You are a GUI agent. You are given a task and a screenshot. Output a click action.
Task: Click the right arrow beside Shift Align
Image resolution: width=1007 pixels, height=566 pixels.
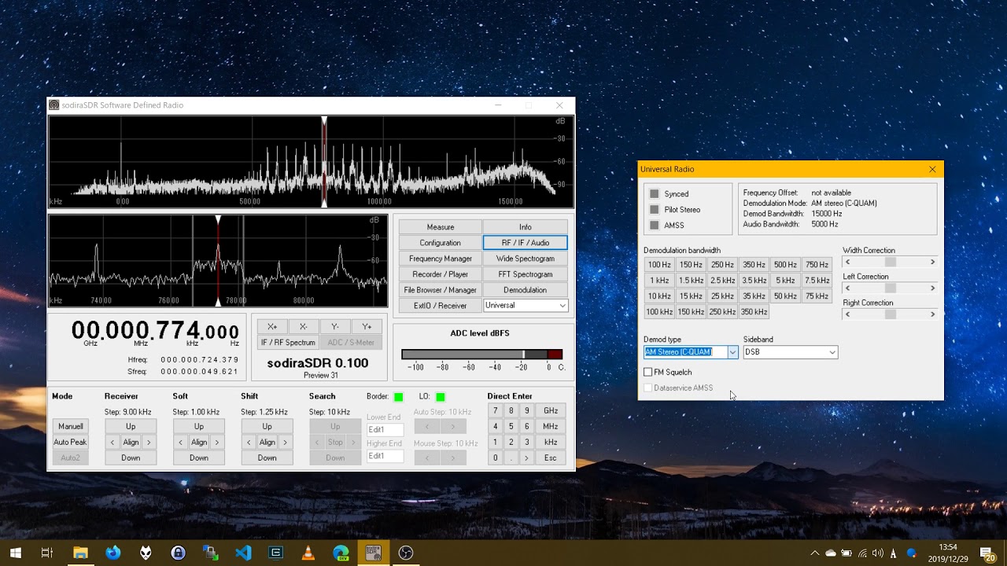285,442
